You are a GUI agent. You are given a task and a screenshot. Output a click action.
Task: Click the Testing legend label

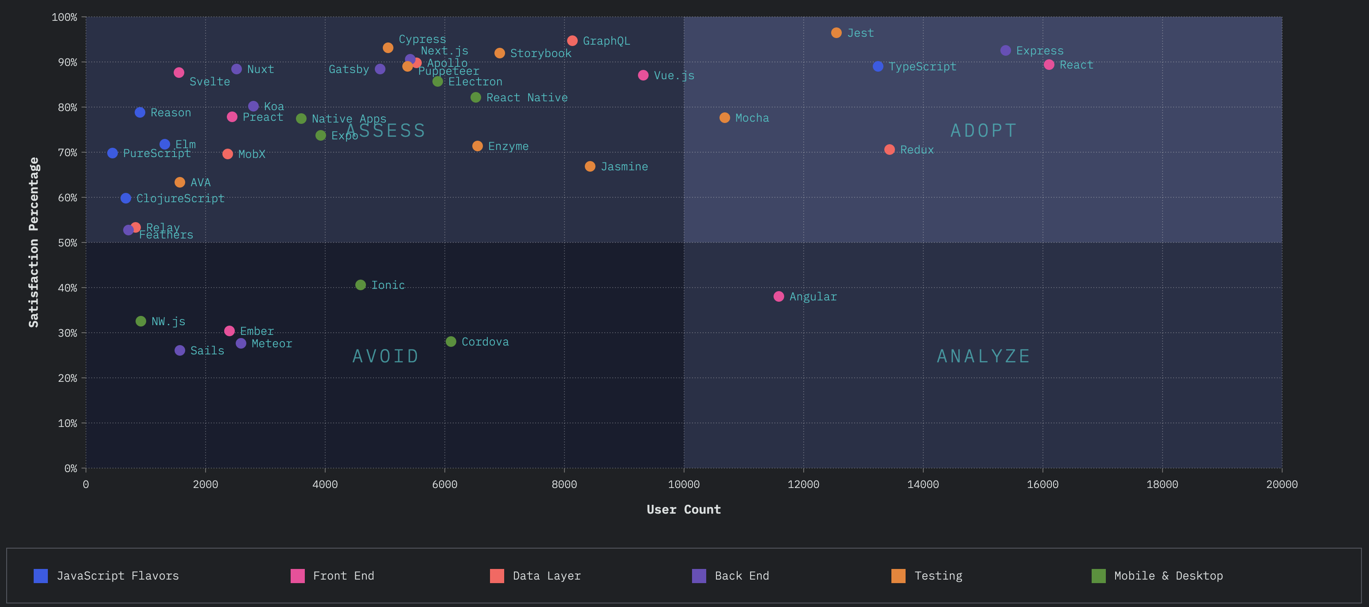pos(938,576)
